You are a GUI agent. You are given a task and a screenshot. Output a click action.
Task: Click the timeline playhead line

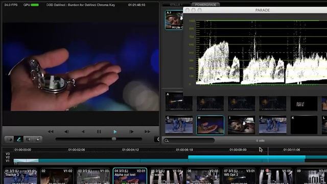[x=268, y=155]
